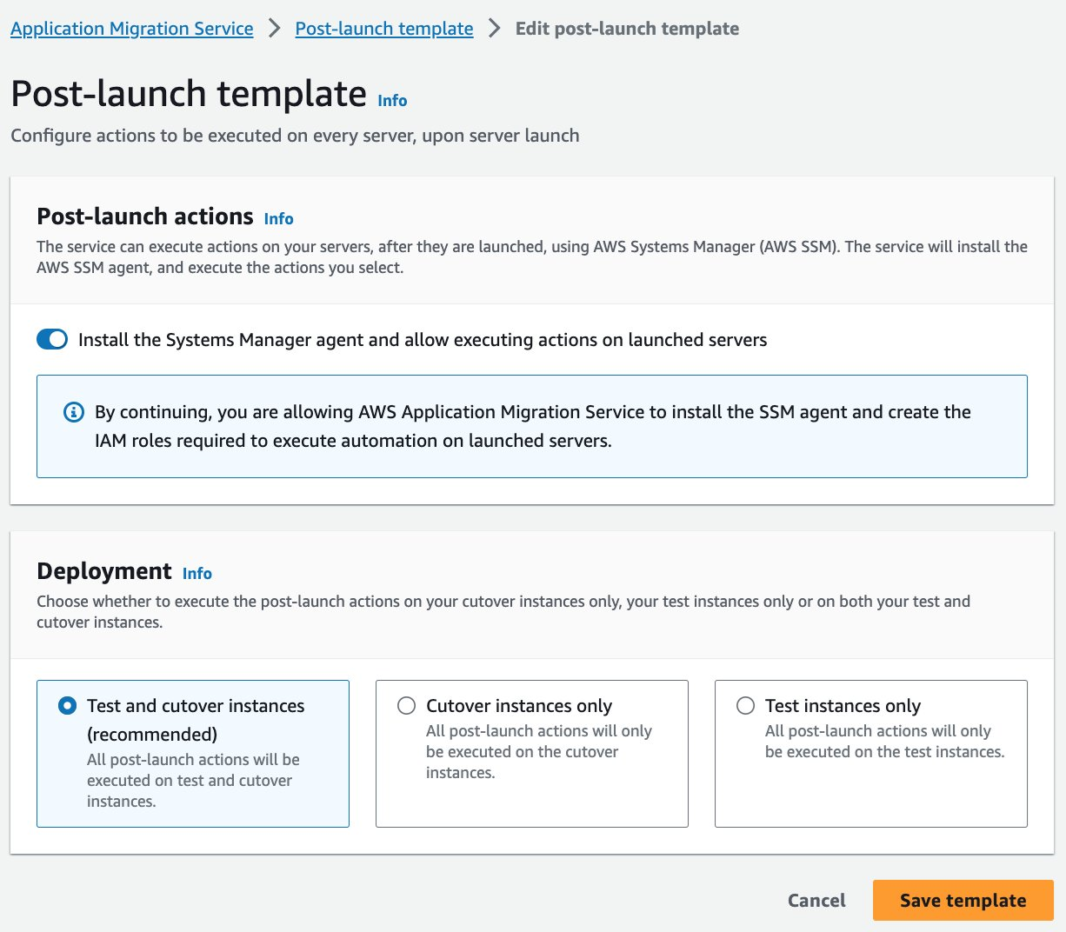The width and height of the screenshot is (1066, 932).
Task: Click the Edit post-launch template breadcrumb label
Action: [x=626, y=28]
